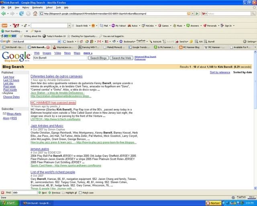Click the RSS feed icon in address bar
Image resolution: width=257 pixels, height=206 pixels.
(x=189, y=14)
